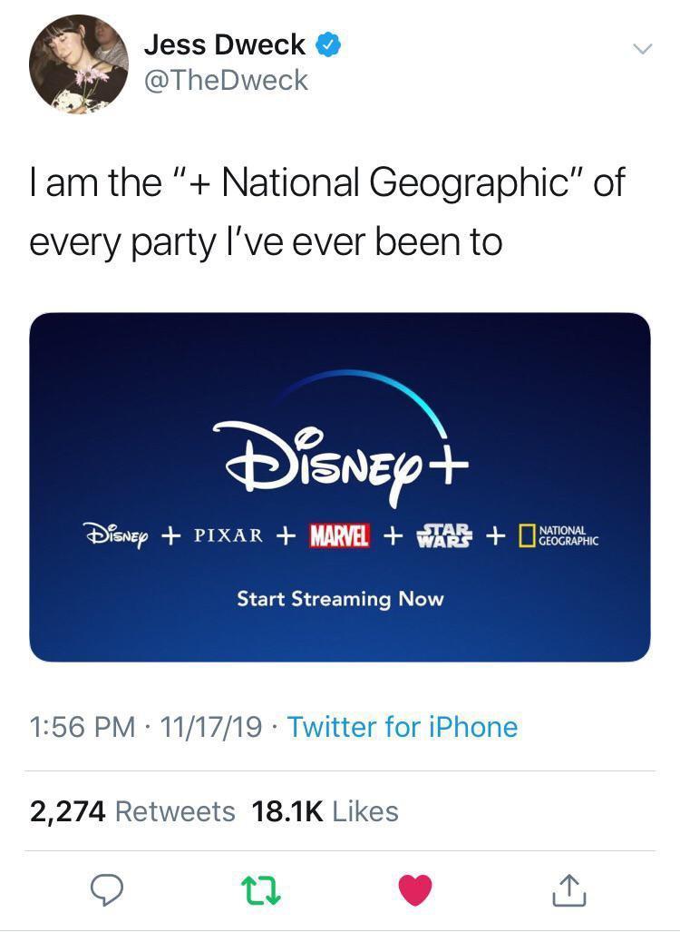Open the Jess Dweck display name
The width and height of the screenshot is (680, 932).
click(x=225, y=44)
